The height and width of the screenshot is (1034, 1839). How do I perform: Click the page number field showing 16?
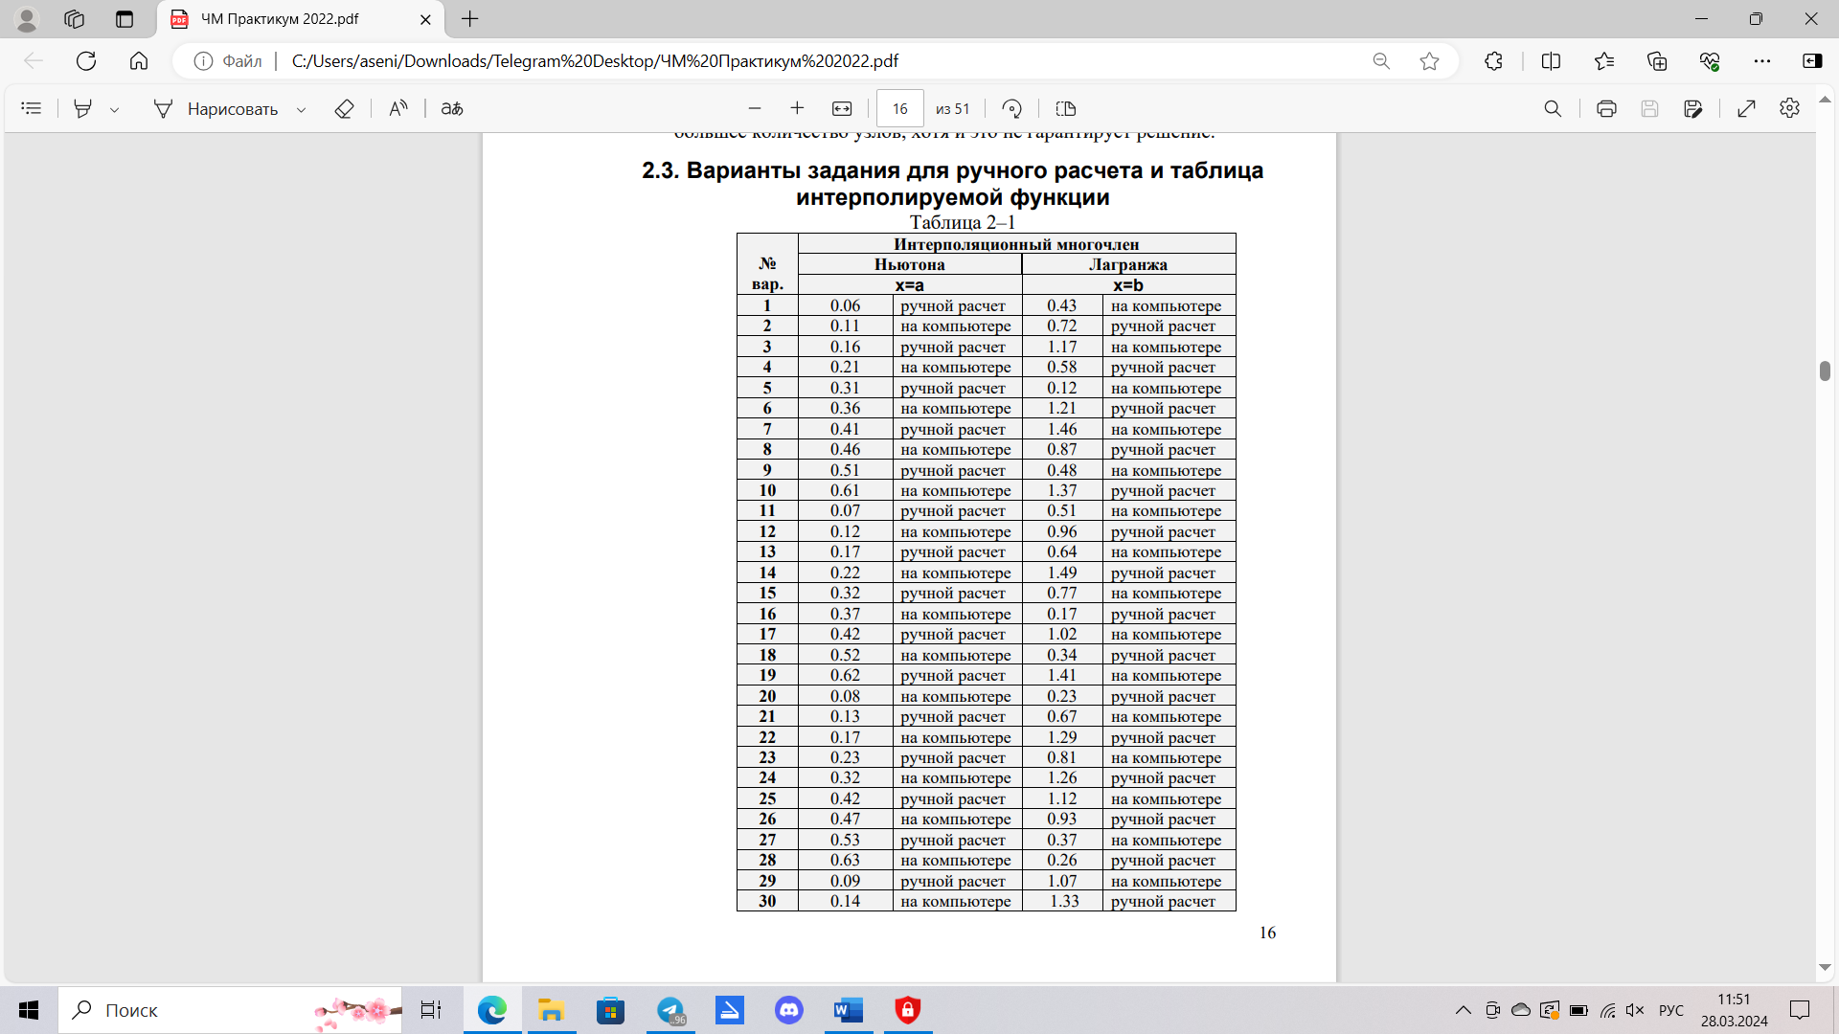point(900,108)
